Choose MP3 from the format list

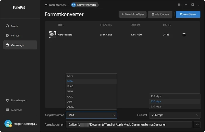(91, 76)
